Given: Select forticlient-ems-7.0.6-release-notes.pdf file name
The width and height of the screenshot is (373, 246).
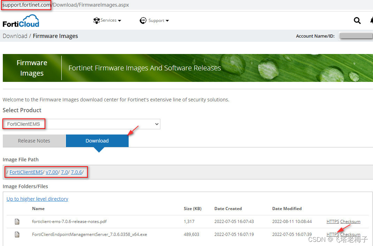Looking at the screenshot, I should [x=69, y=222].
